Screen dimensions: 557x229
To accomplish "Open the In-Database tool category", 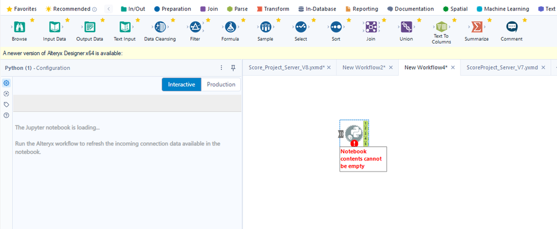I will [317, 9].
